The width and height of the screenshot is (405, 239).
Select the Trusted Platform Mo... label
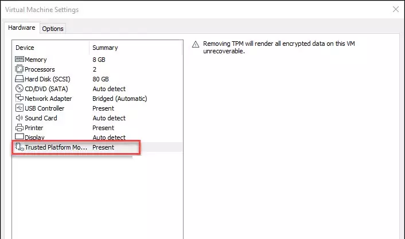pos(56,147)
